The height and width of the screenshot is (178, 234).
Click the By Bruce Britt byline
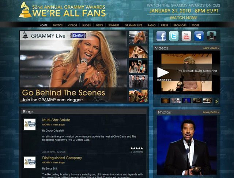(x=50, y=169)
